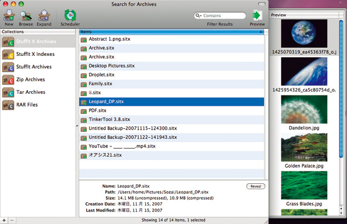Select Untitled Backup-20071122-141943.sitx
Viewport: 347px width, 224px height.
133,137
